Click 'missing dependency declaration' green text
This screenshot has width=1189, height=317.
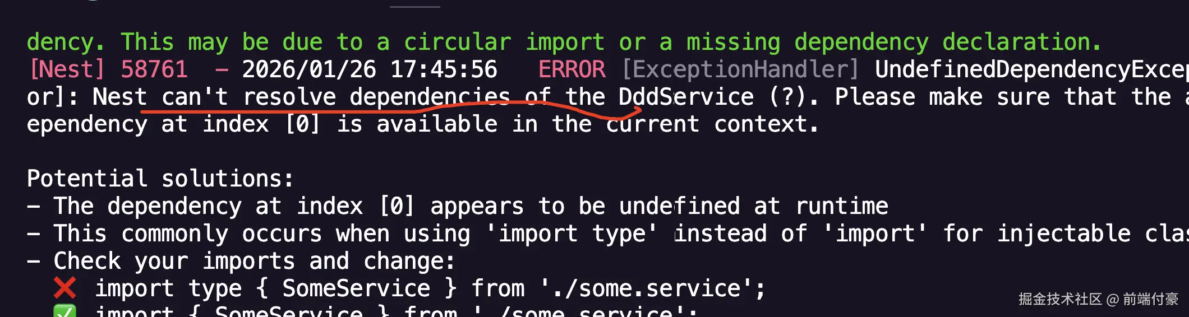888,42
